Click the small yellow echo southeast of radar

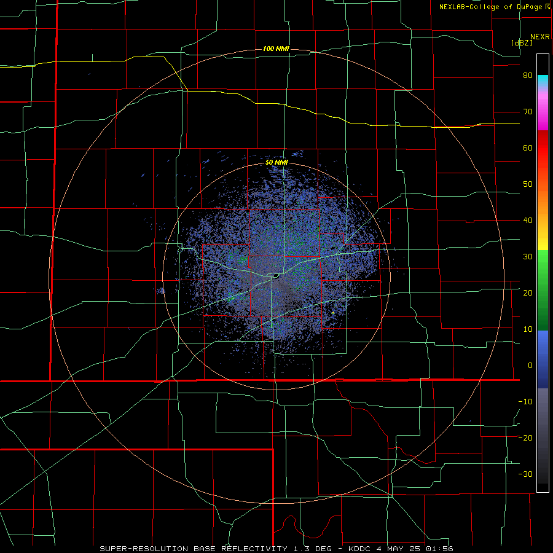(x=333, y=313)
